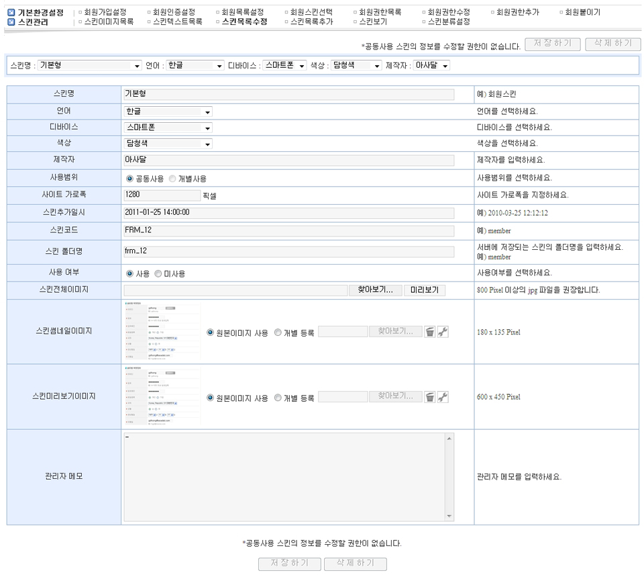Select the 개별사용 radio option
This screenshot has height=575, width=644.
click(x=173, y=179)
